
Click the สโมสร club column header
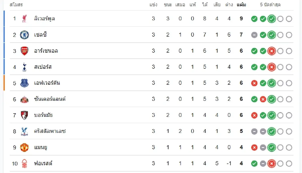click(x=16, y=5)
